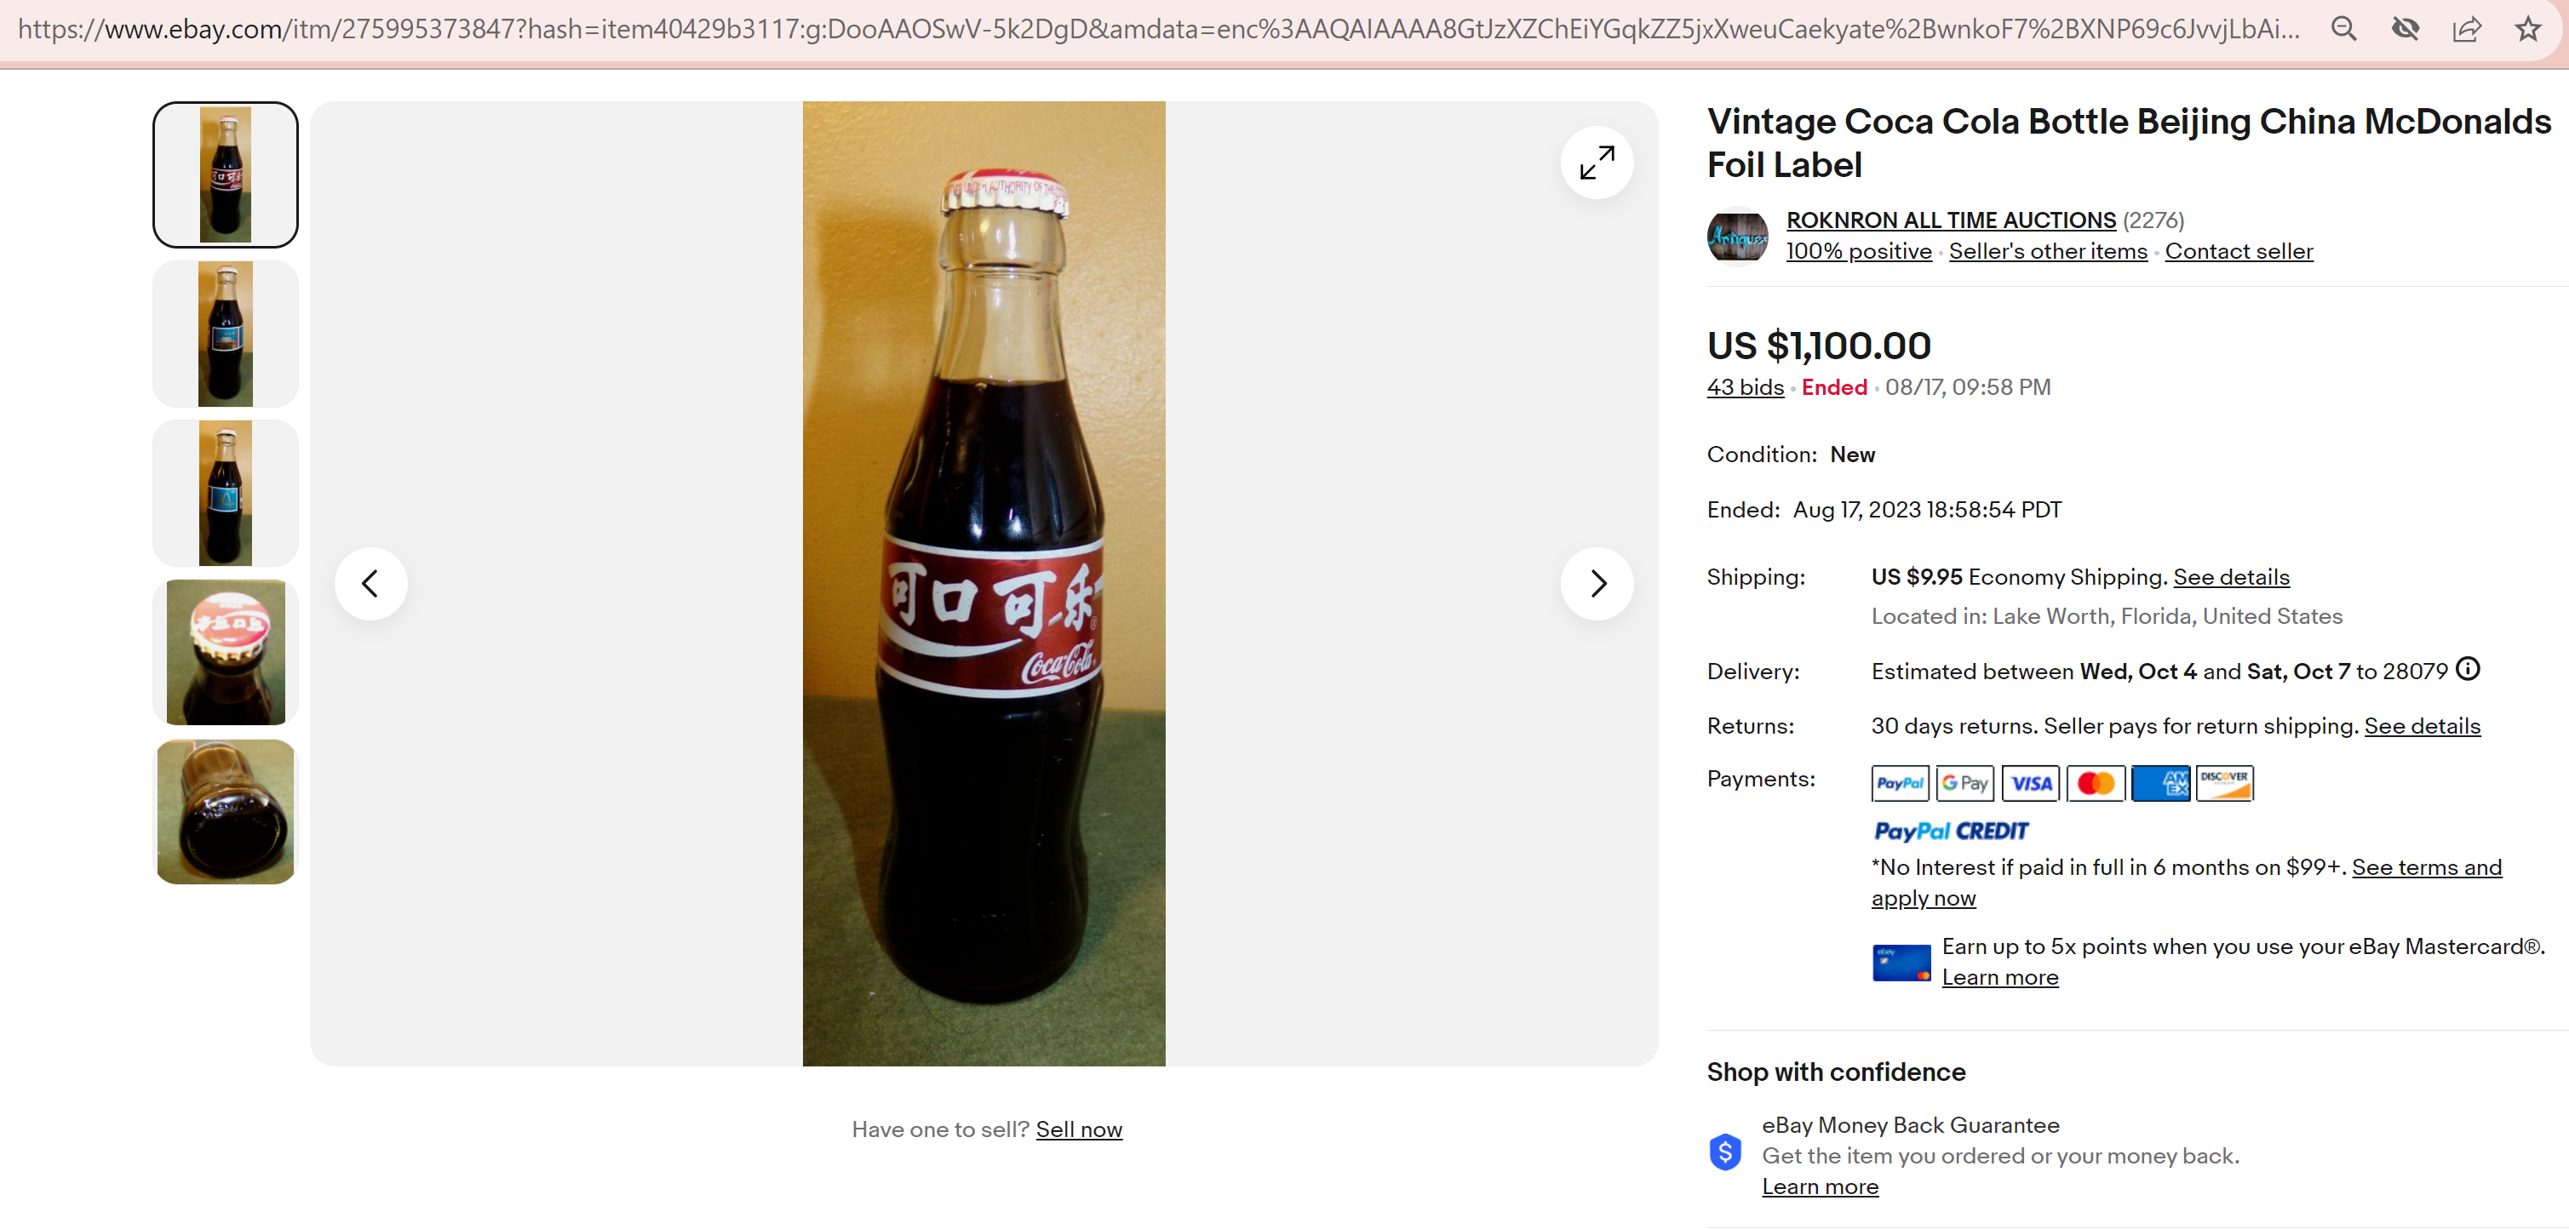Viewport: 2569px width, 1229px height.
Task: Toggle the hidden-eye icon in the address bar
Action: pos(2406,29)
